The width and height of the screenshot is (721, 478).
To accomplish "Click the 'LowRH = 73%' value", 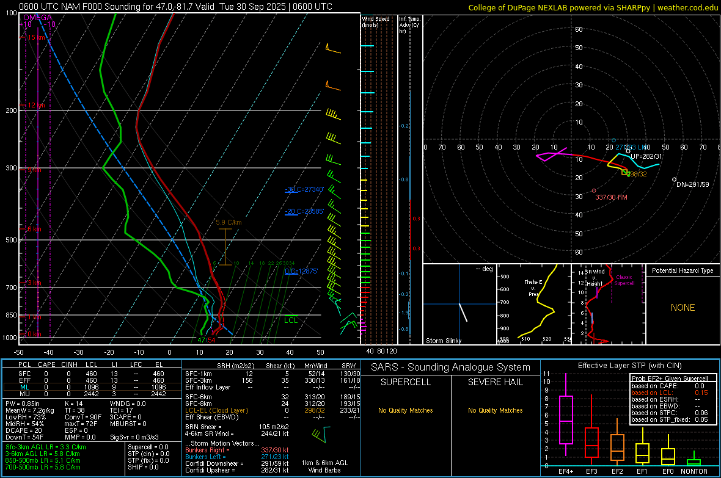I will [26, 417].
